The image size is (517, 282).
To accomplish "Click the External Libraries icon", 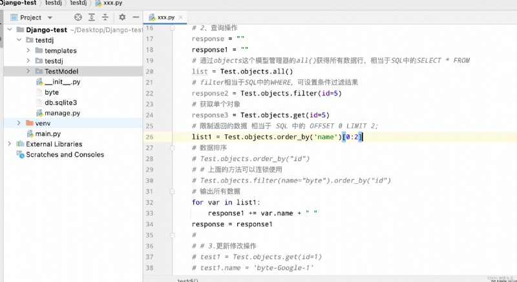I will 20,144.
